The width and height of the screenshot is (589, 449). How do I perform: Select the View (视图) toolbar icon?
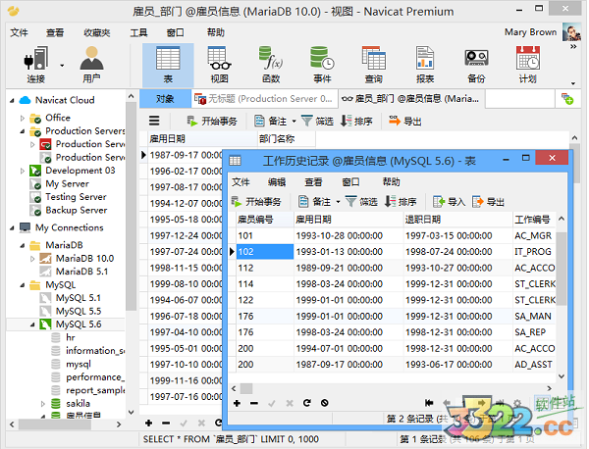click(x=219, y=65)
